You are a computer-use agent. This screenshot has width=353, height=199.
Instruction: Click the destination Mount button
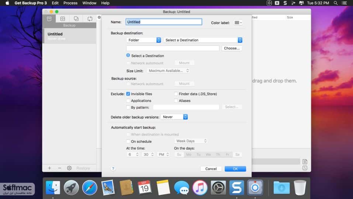coord(184,63)
